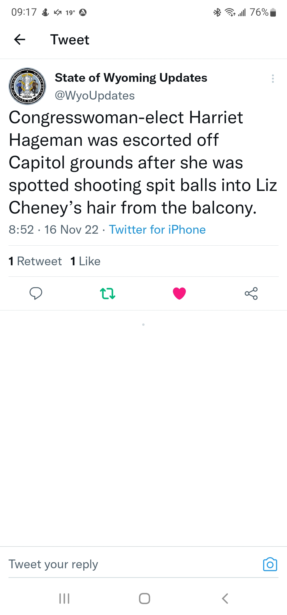This screenshot has height=615, width=287.
Task: Open the Twitter for iPhone link
Action: coord(157,230)
